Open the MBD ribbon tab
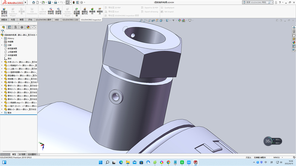The width and height of the screenshot is (296, 166). tap(57, 19)
